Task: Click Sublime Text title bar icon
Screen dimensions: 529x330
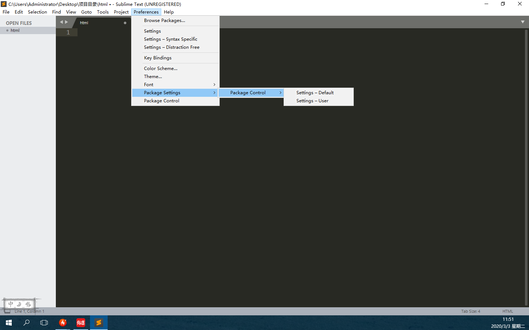Action: 4,4
